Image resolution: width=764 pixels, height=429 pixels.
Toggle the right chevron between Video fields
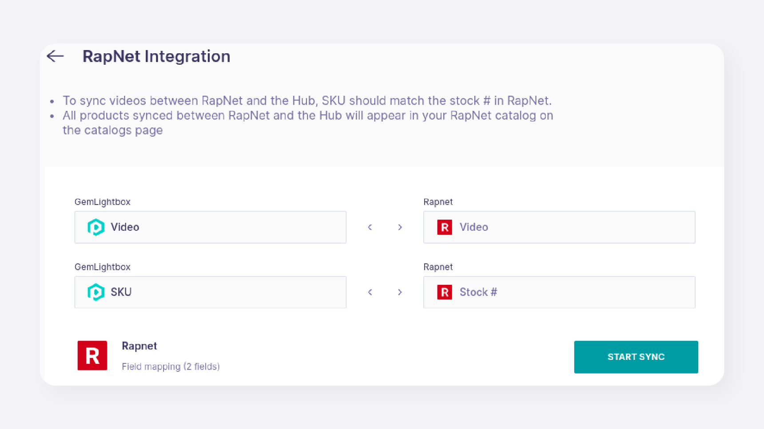[400, 227]
